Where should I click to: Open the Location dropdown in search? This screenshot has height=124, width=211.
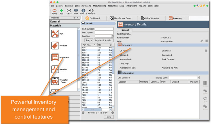point(112,36)
